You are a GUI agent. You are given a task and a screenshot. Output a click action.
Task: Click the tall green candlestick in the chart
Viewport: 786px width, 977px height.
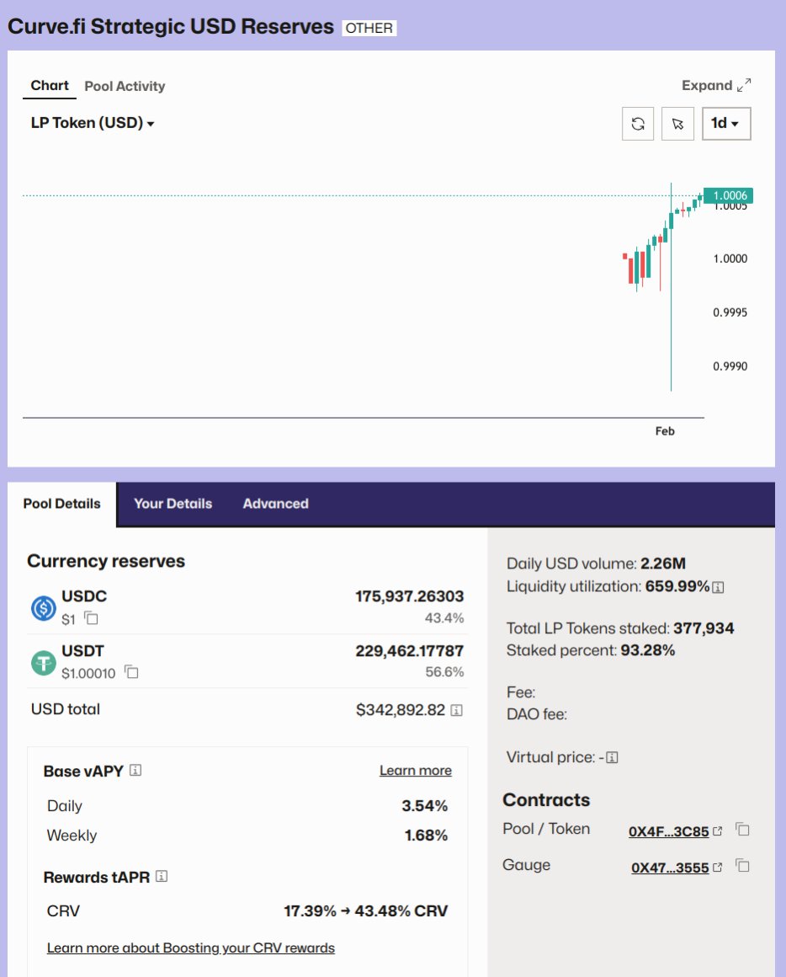671,286
